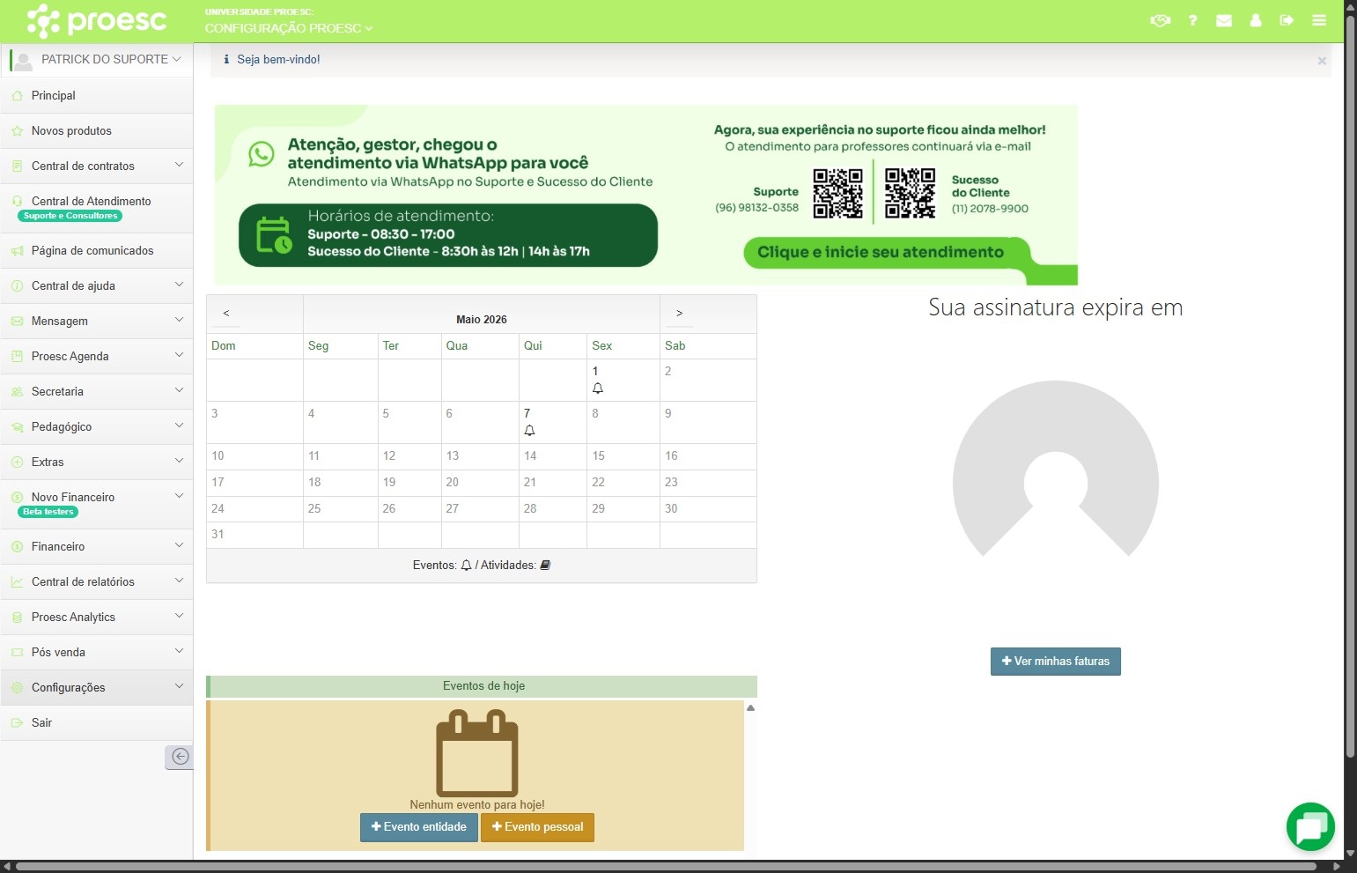
Task: Click the graduation cap icon for Pedagógico
Action: pyautogui.click(x=17, y=427)
